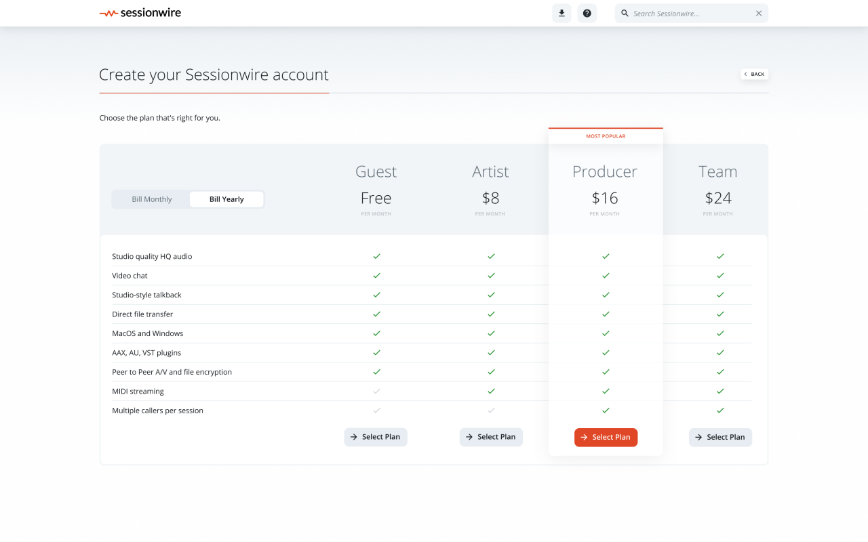
Task: Click the greyed MIDI streaming check under Guest
Action: [x=376, y=391]
